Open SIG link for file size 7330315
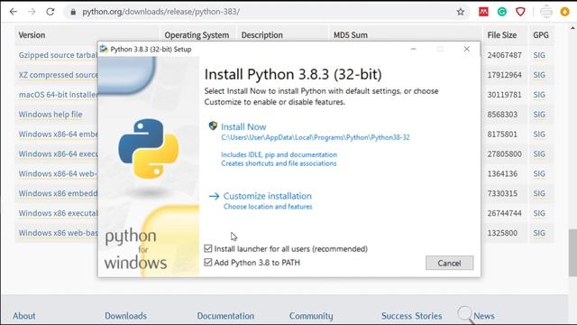 click(x=539, y=193)
